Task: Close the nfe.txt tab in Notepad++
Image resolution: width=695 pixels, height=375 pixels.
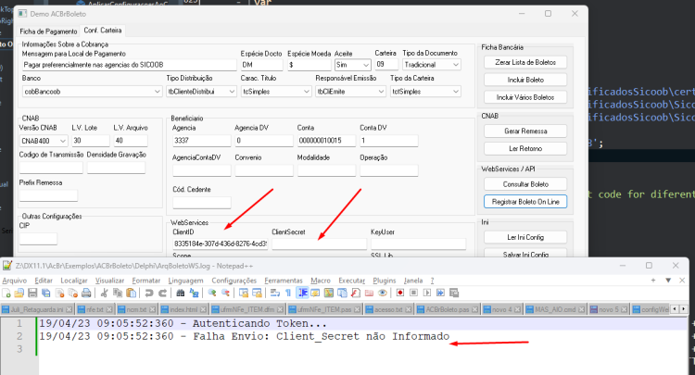Action: click(x=109, y=309)
